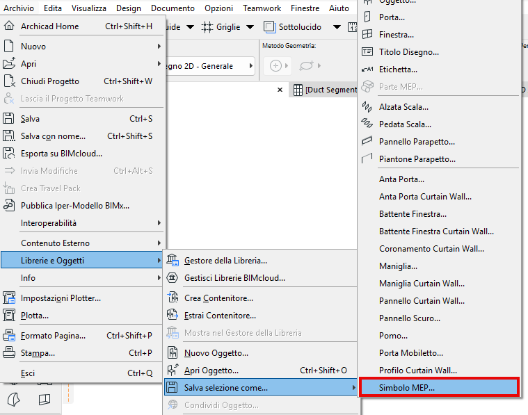Open the Archivio menu
Screen dimensions: 528x415
[x=19, y=8]
